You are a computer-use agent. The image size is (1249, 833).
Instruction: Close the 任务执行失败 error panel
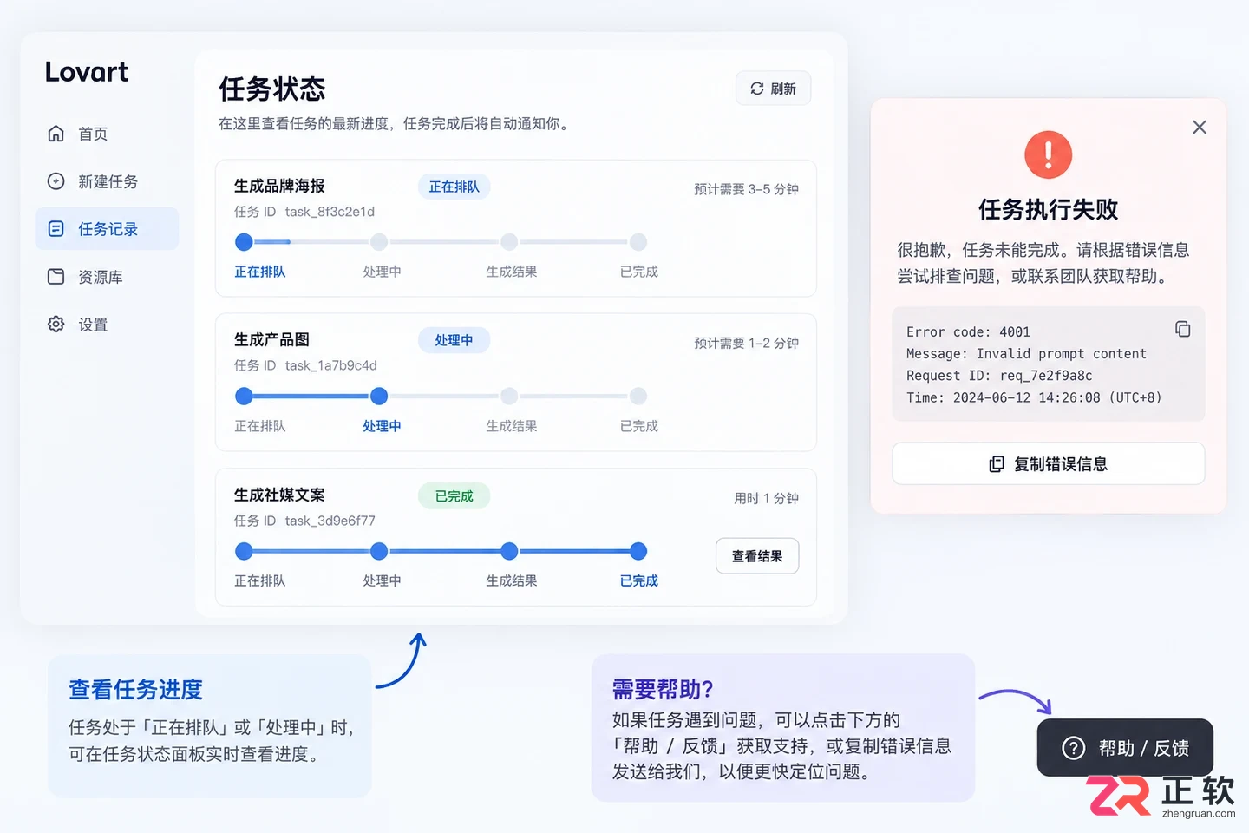1200,128
